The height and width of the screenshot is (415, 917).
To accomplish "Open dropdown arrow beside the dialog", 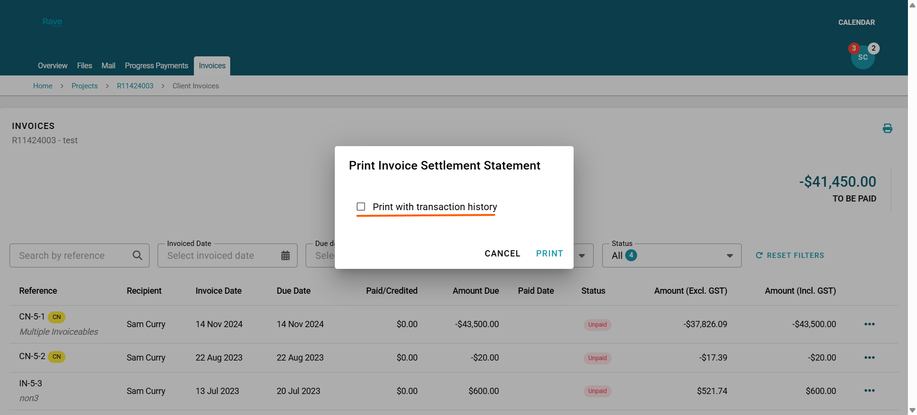I will pyautogui.click(x=582, y=255).
